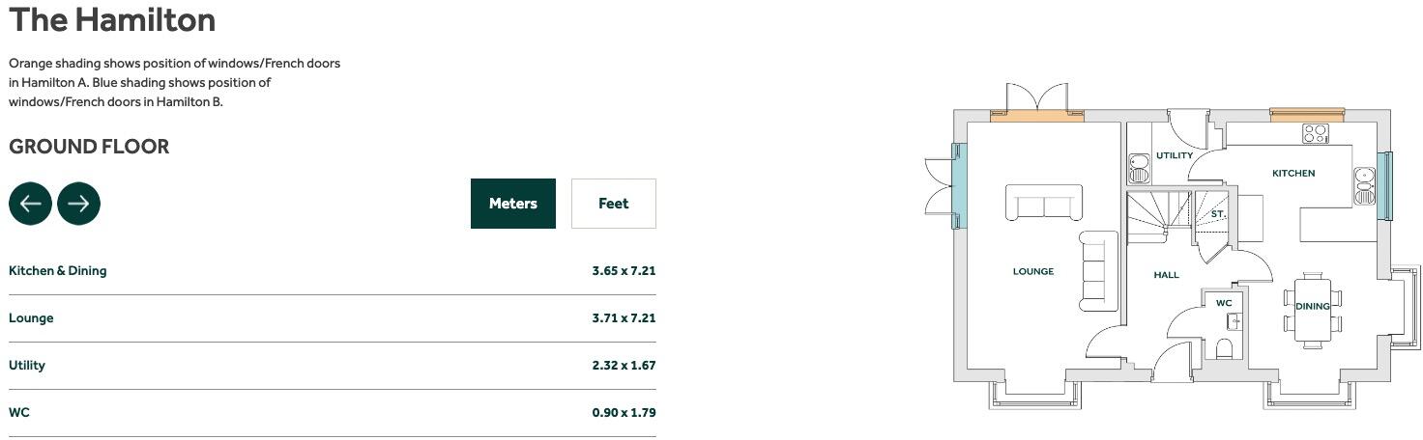Click the kitchen sink icon on floor plan
This screenshot has width=1423, height=440.
1364,184
